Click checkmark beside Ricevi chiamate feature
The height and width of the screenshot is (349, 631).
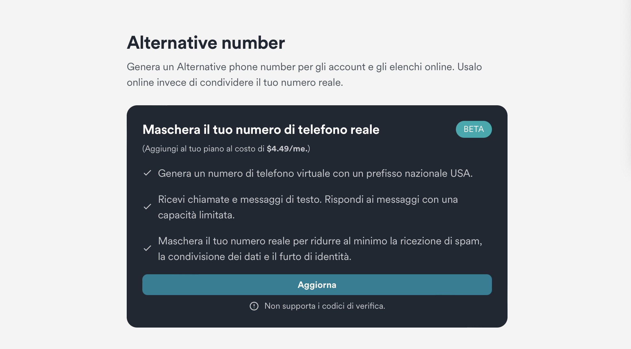[x=148, y=207]
